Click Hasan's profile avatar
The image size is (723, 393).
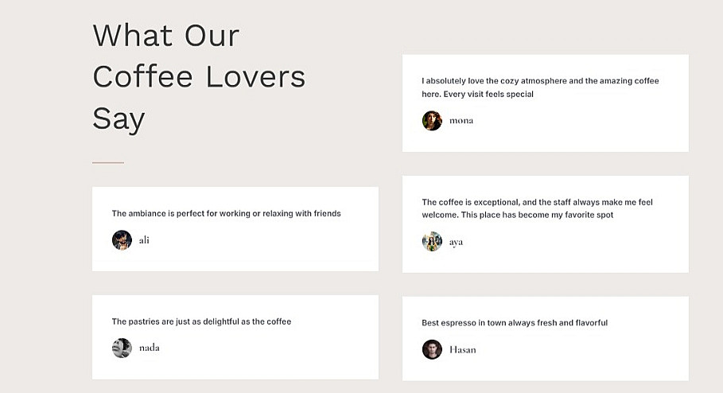[x=432, y=349]
